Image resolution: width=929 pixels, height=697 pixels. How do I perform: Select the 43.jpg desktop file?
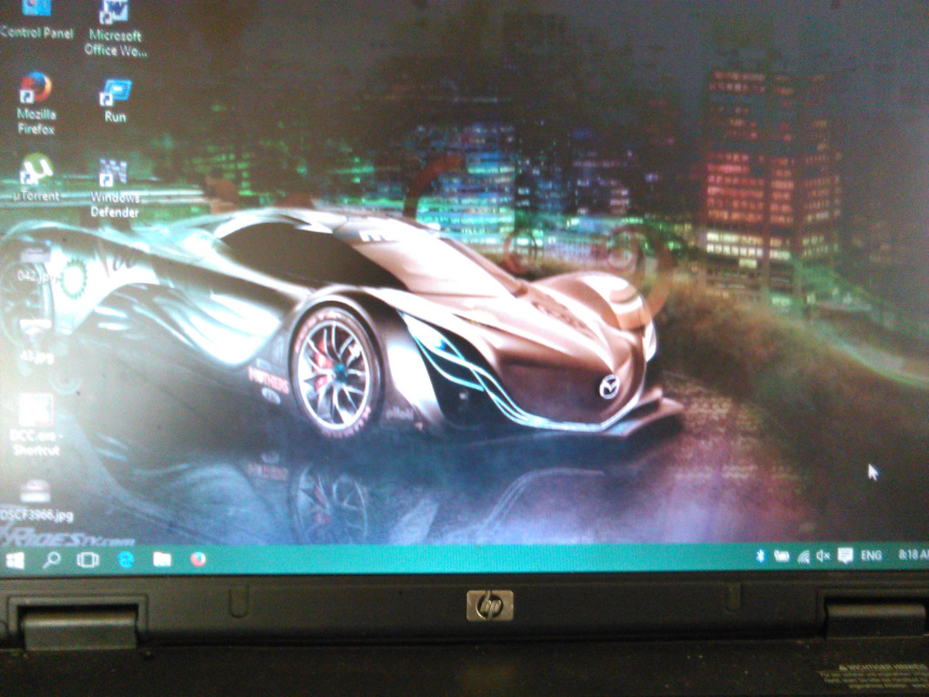[36, 342]
